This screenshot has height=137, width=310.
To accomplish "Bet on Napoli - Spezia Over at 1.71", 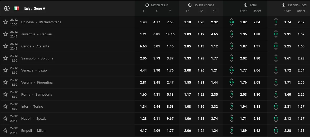I will click(243, 118).
